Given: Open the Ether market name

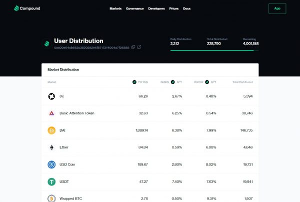Looking at the screenshot, I should [63, 147].
